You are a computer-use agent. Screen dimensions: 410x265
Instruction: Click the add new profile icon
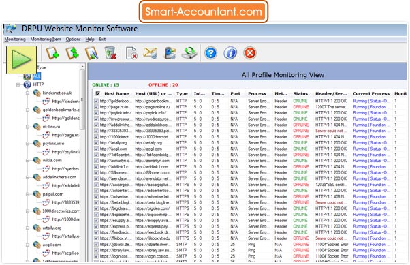pos(52,53)
